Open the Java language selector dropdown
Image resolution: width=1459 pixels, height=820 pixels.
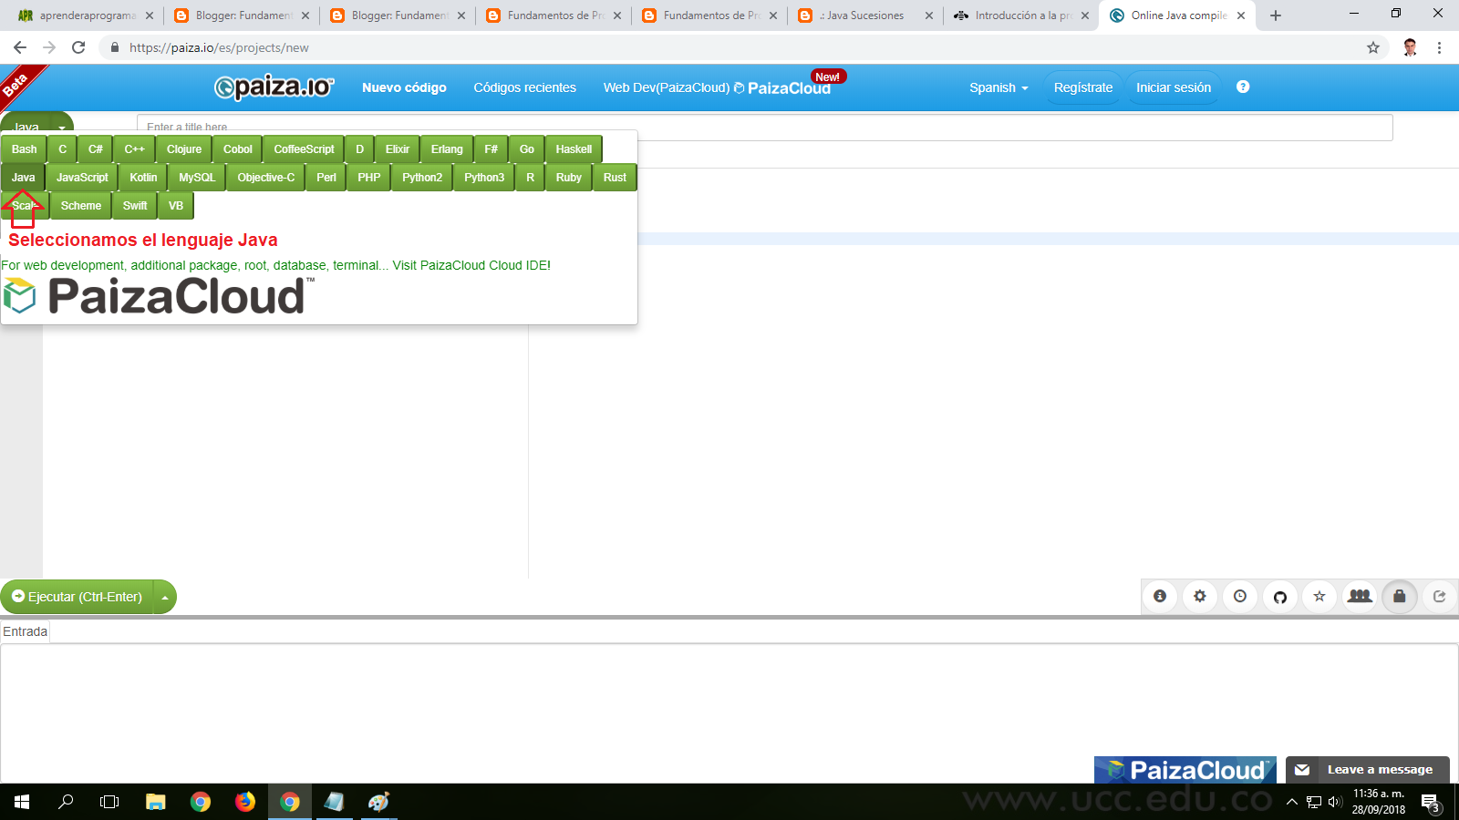coord(36,128)
